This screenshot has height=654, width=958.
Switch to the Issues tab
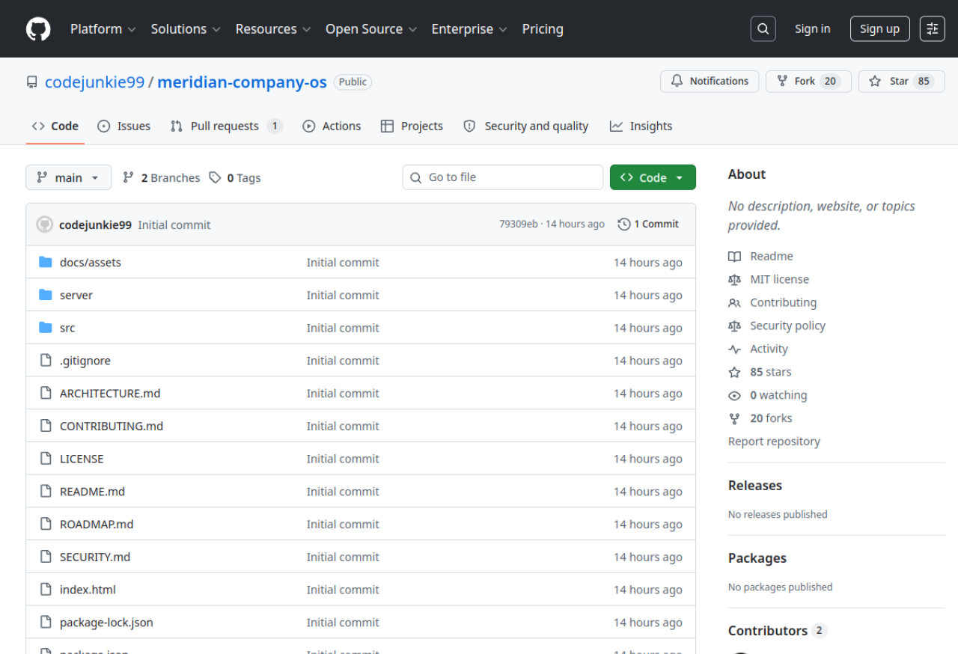124,126
